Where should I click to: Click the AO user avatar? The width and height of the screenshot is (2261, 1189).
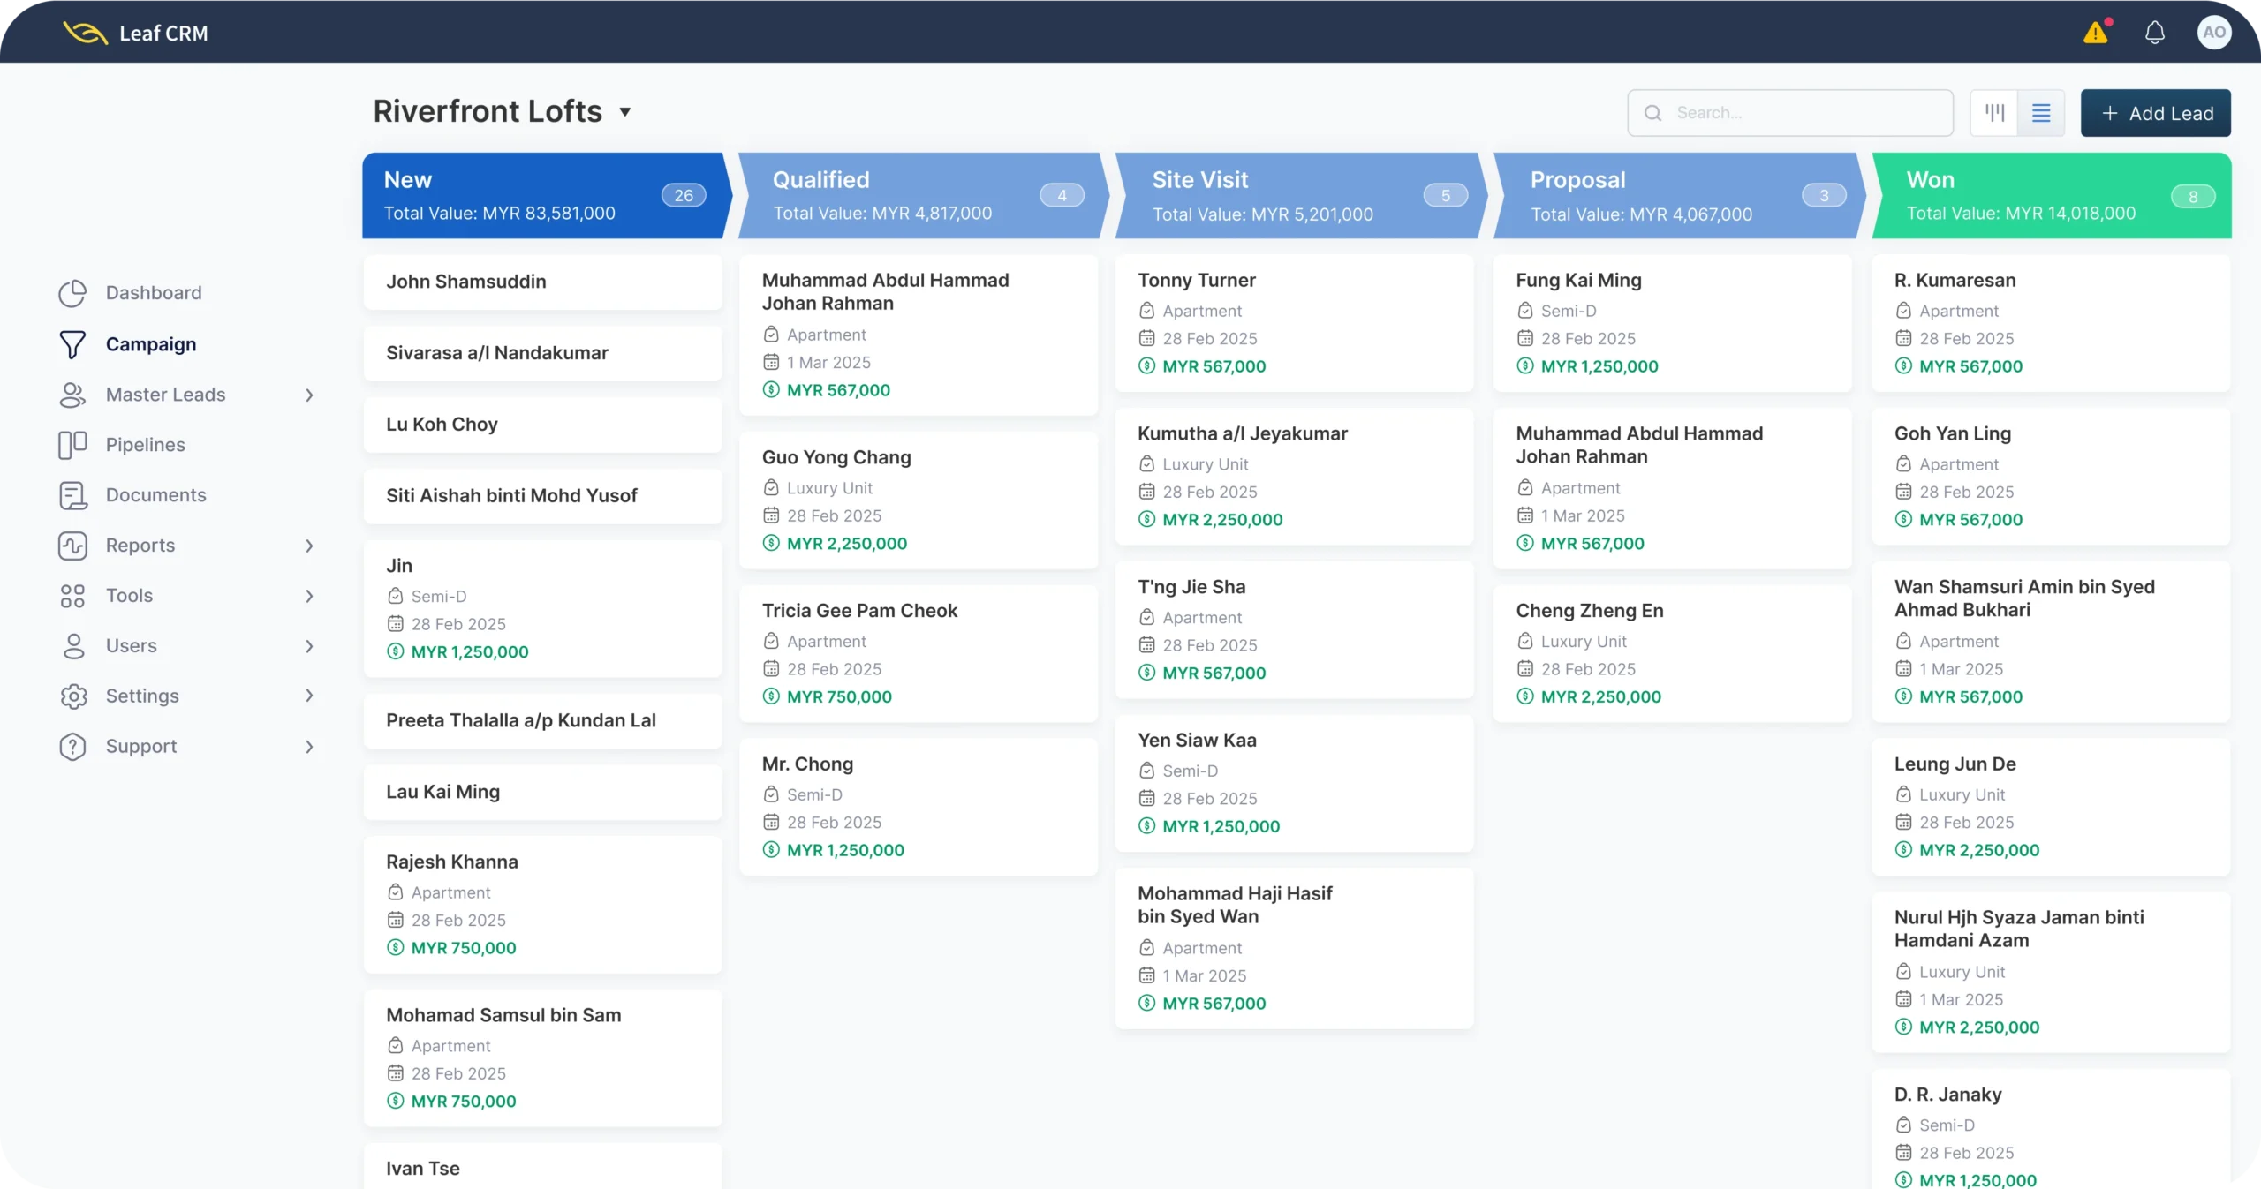point(2213,34)
